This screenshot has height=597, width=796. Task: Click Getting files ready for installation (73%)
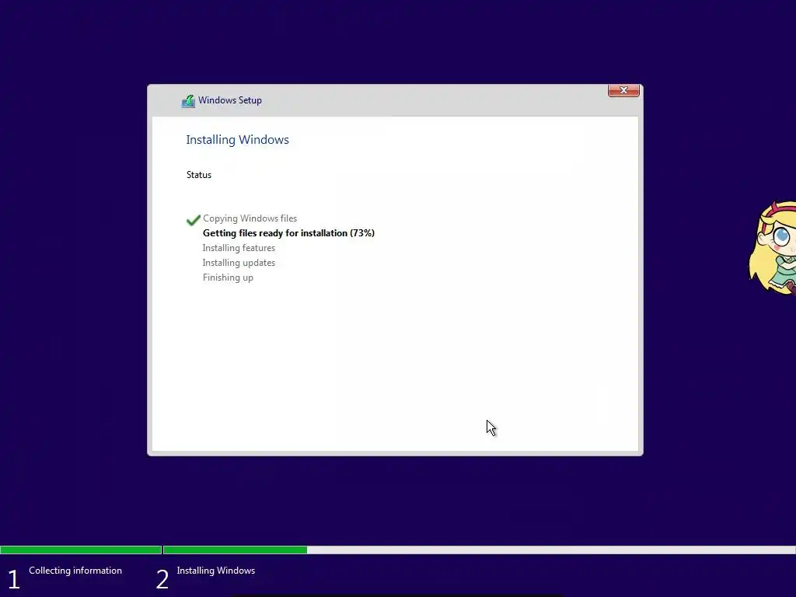click(x=288, y=233)
